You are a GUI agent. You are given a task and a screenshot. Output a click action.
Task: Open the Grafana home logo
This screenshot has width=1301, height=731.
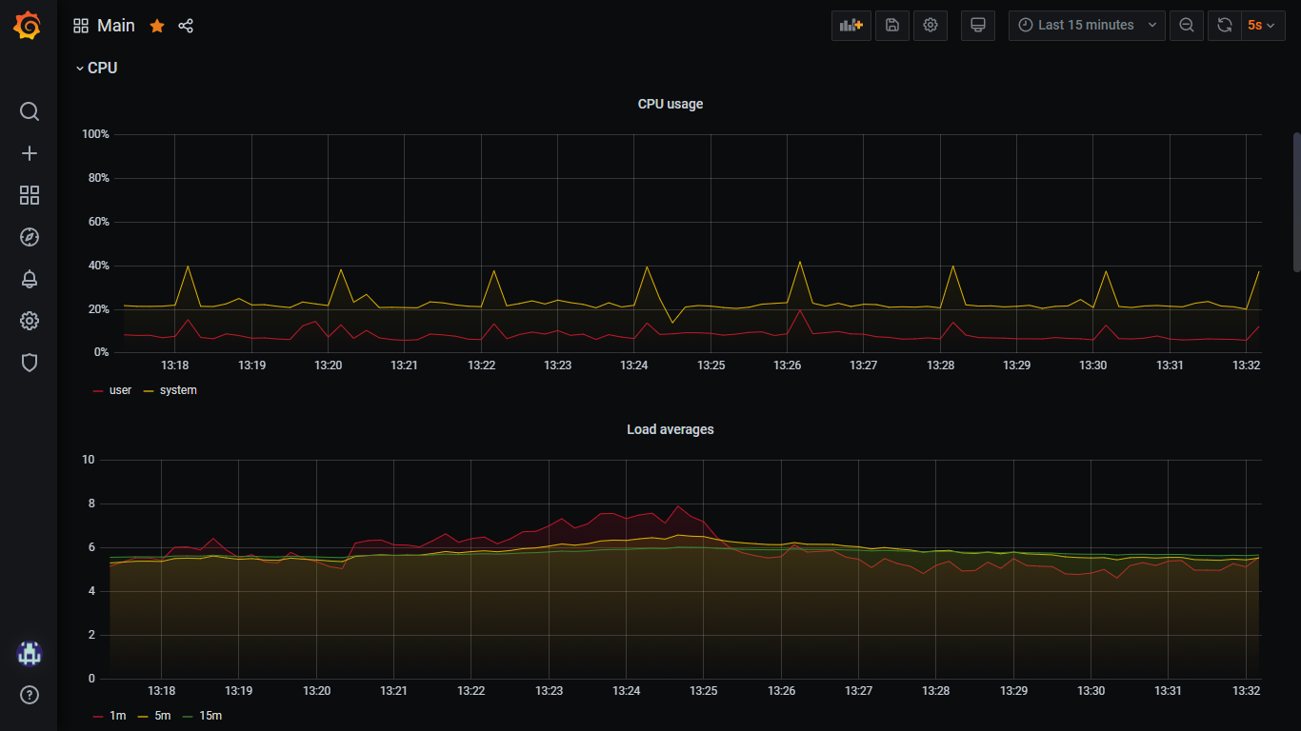coord(28,26)
